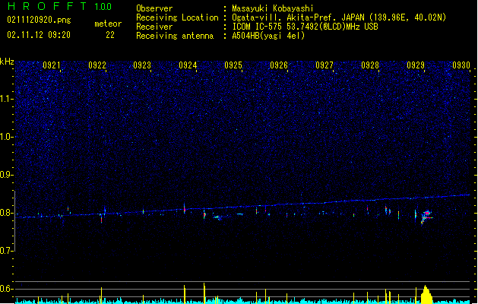This screenshot has height=304, width=478.
Task: Click the kHz axis unit label
Action: 7,62
